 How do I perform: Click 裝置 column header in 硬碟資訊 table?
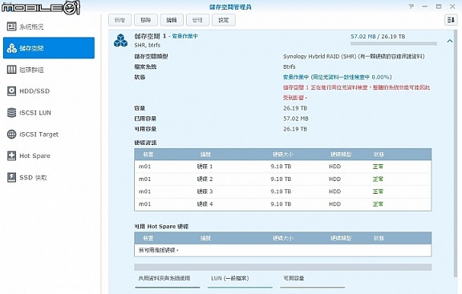tap(148, 155)
